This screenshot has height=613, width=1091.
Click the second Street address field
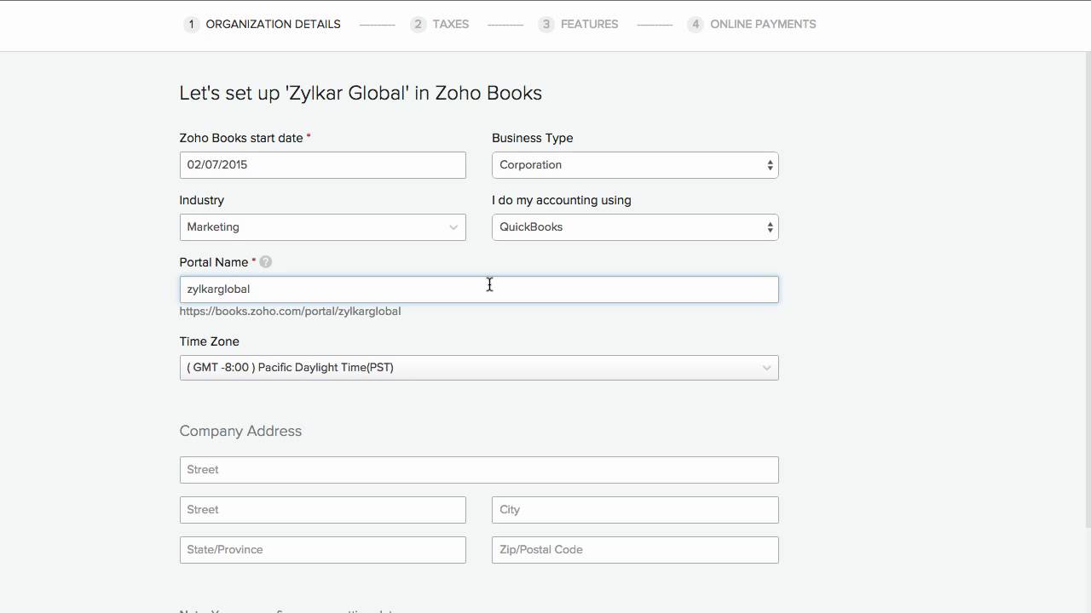[322, 510]
